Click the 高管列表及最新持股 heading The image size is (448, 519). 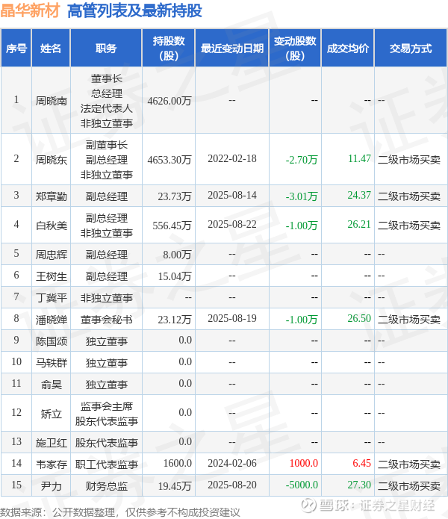click(134, 10)
